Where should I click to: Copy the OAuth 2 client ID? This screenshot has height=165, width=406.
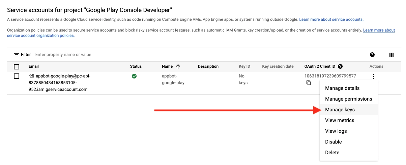pyautogui.click(x=309, y=83)
